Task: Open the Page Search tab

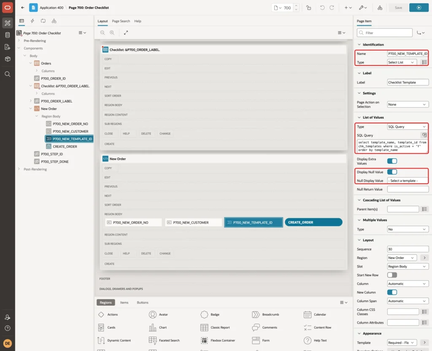Action: (x=121, y=21)
